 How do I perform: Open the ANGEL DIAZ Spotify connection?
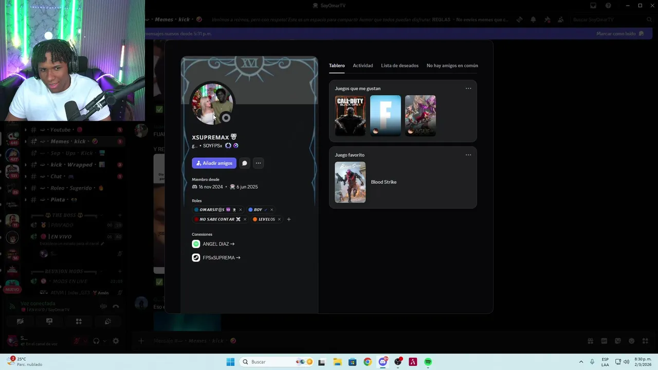click(x=218, y=244)
